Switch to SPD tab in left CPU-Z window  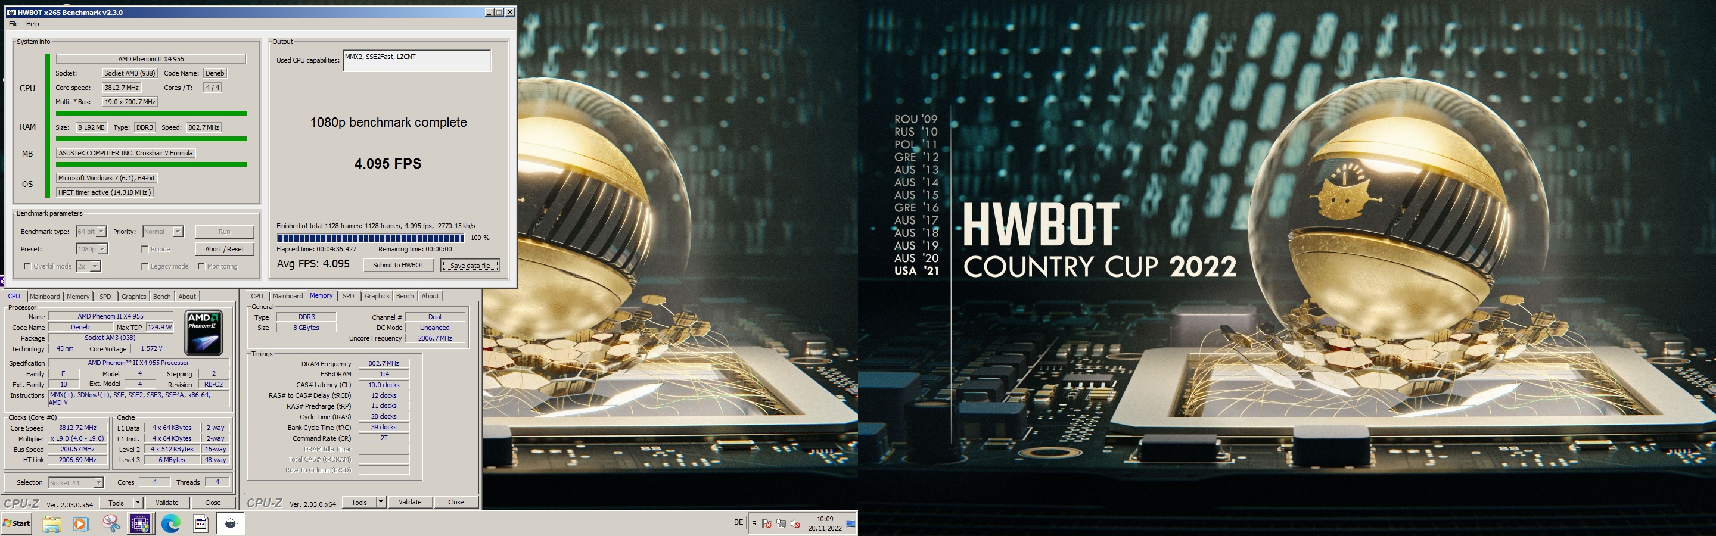(x=105, y=297)
